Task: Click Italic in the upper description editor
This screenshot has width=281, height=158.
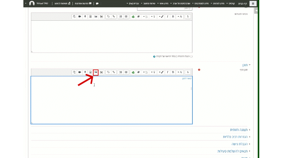Action: (167, 17)
